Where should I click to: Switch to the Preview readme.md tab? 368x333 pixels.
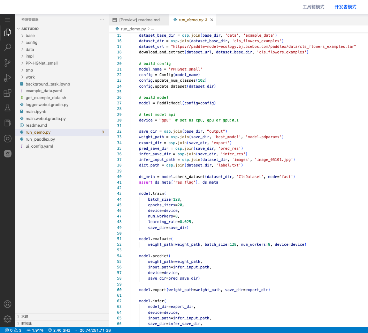click(139, 20)
